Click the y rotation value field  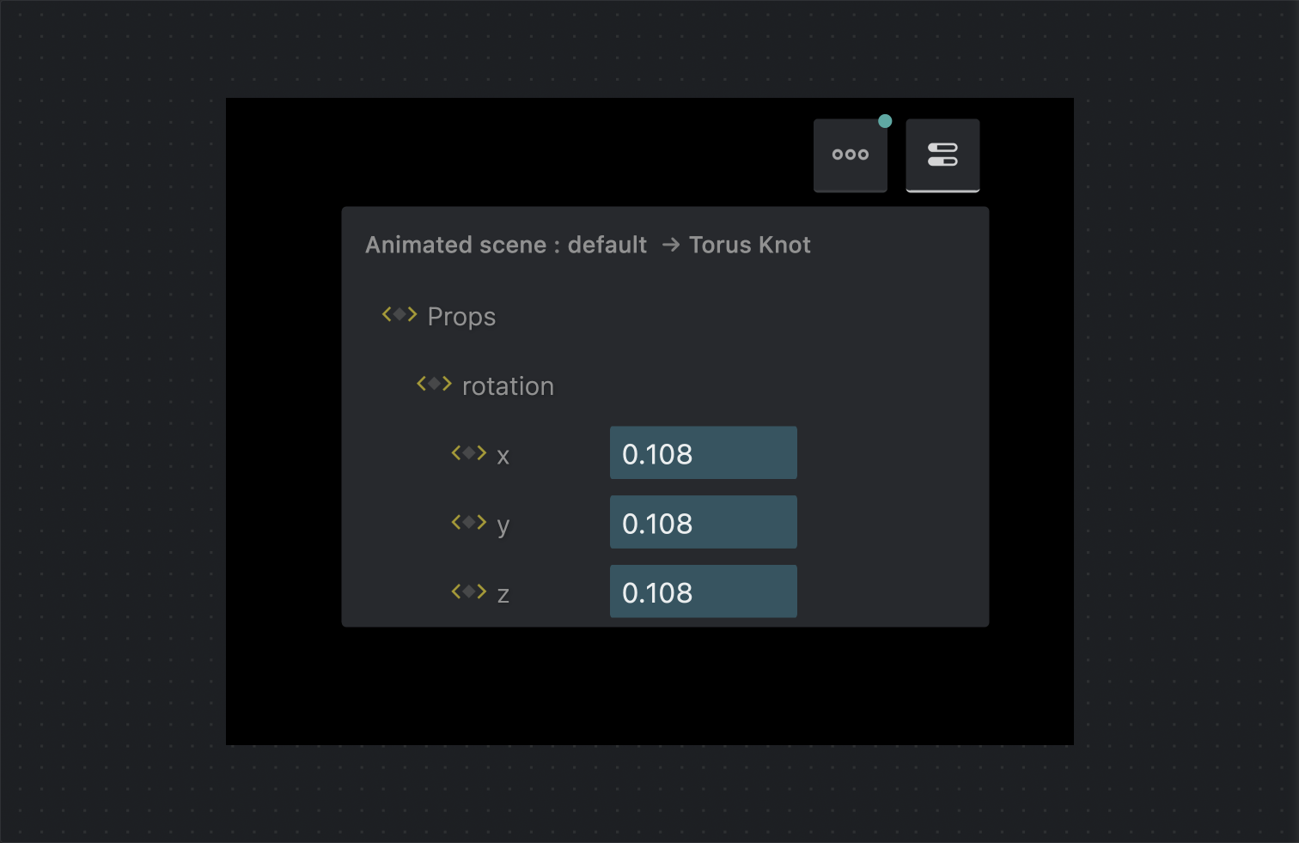coord(703,523)
